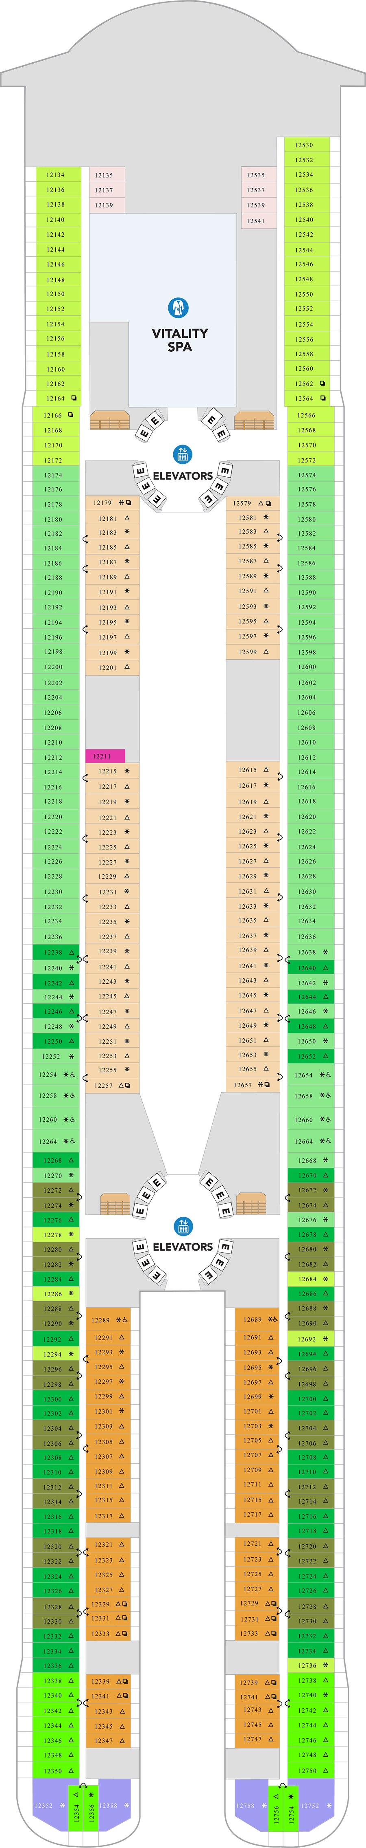Select cabin 12278
This screenshot has width=366, height=1848.
56,1234
